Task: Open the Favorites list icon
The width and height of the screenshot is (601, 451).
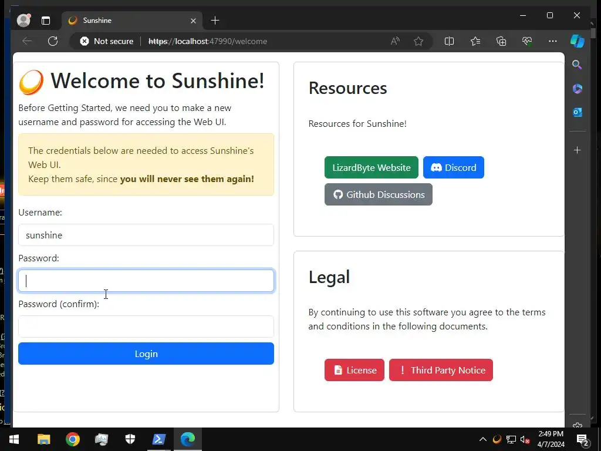Action: [x=475, y=41]
